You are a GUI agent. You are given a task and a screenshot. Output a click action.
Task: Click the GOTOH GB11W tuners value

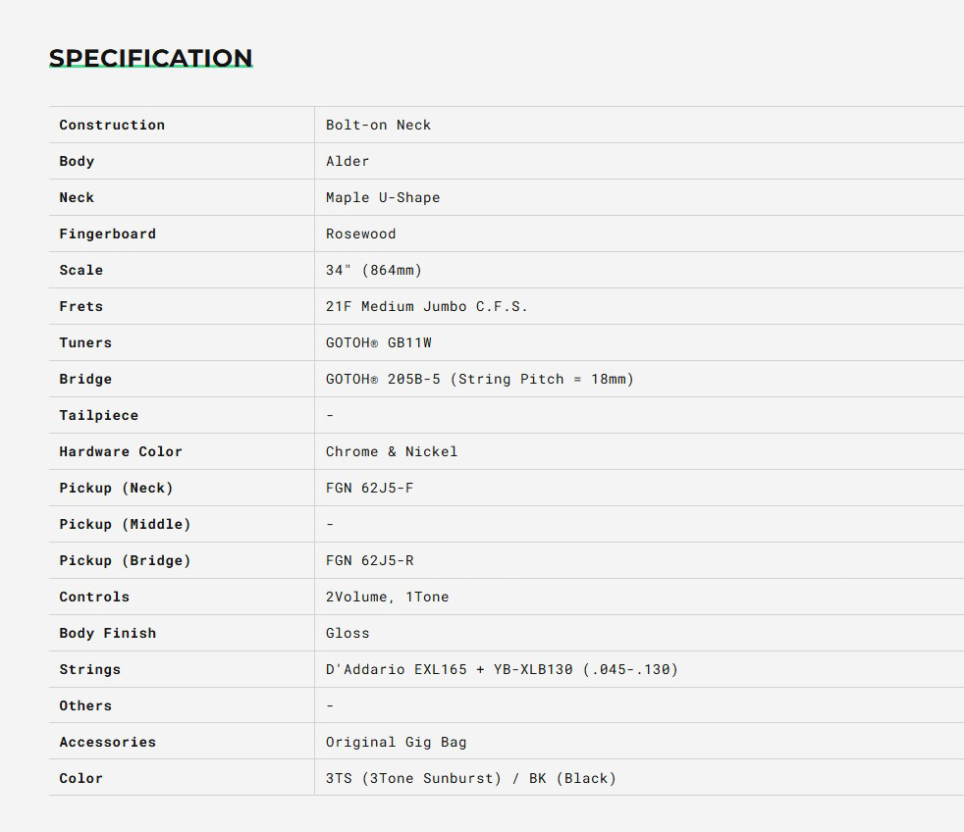[x=378, y=342]
